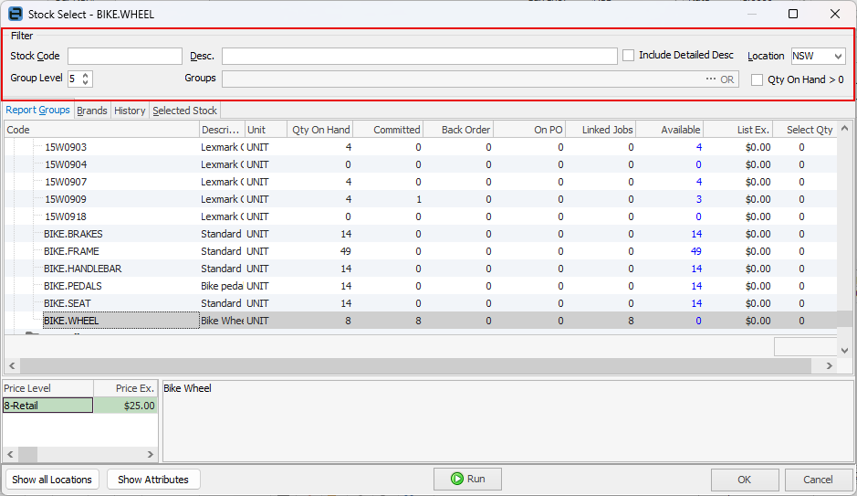Select stock row 15W0918
Viewport: 857px width, 496px height.
click(x=421, y=216)
